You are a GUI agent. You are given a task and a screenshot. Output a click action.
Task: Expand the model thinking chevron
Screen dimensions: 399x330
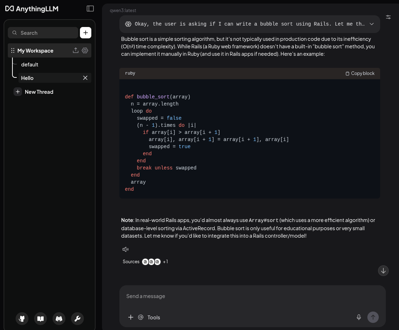(372, 24)
